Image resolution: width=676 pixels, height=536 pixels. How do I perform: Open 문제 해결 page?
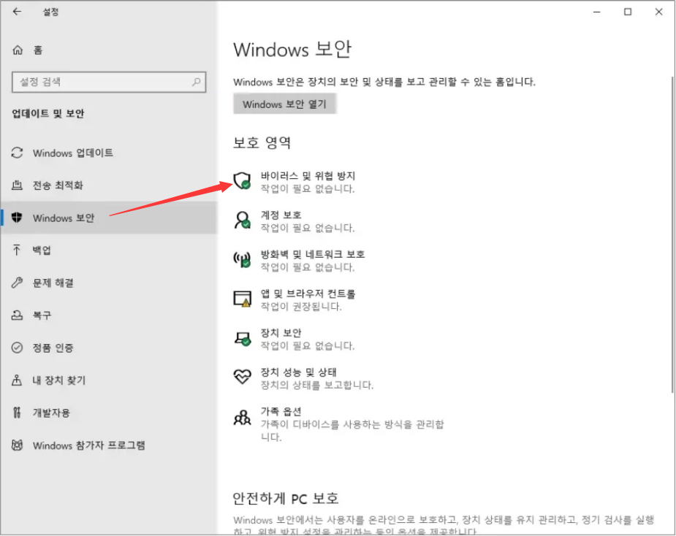tap(109, 283)
